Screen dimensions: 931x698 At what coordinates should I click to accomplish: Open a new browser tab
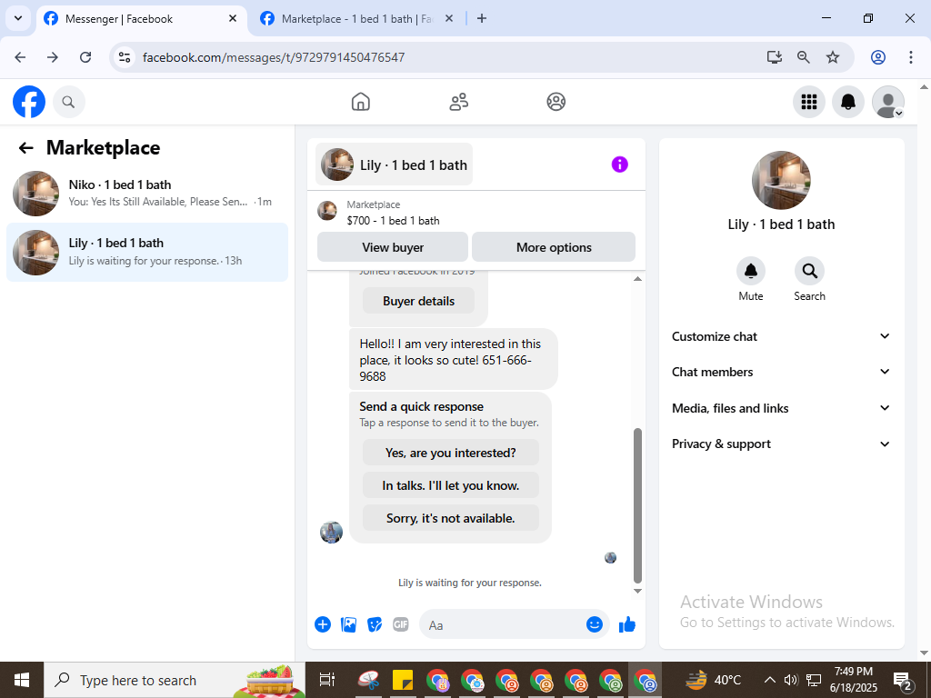482,19
